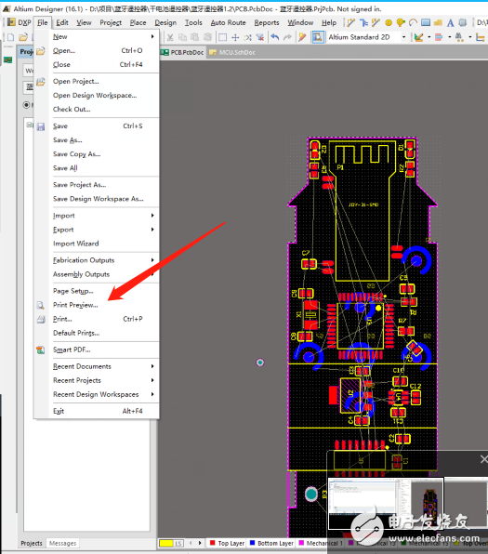Viewport: 488px width, 554px height.
Task: Expand the Recent Projects submenu
Action: (x=152, y=380)
